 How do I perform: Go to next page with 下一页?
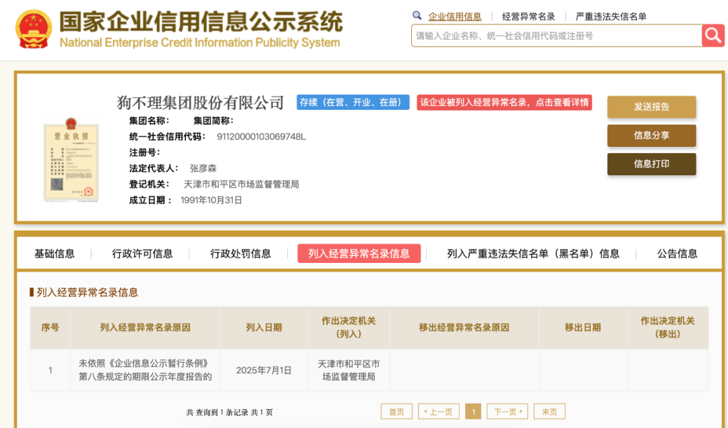pos(507,412)
